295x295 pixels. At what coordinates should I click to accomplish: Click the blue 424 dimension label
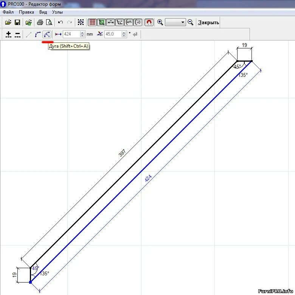[x=148, y=178]
